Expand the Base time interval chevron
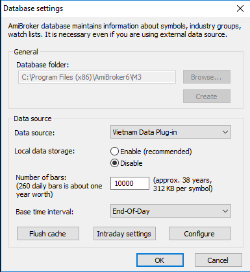 click(225, 211)
